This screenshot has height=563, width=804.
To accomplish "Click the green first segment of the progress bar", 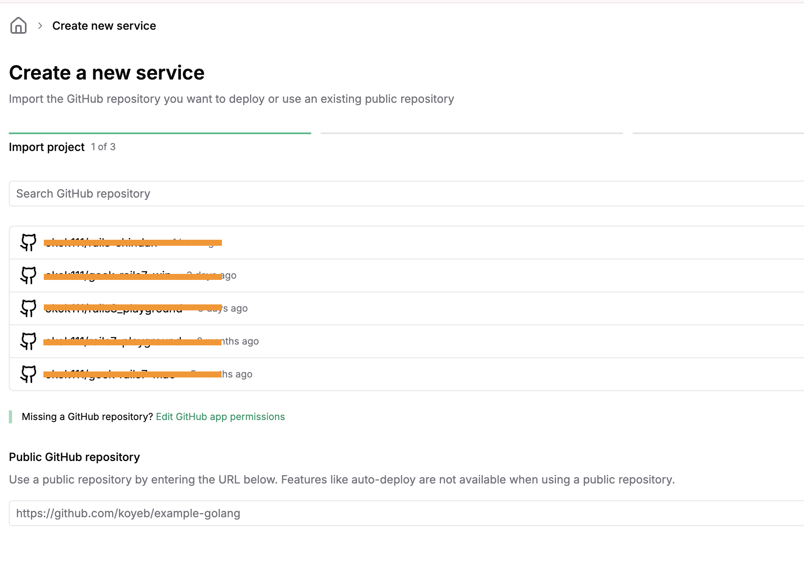I will point(160,132).
